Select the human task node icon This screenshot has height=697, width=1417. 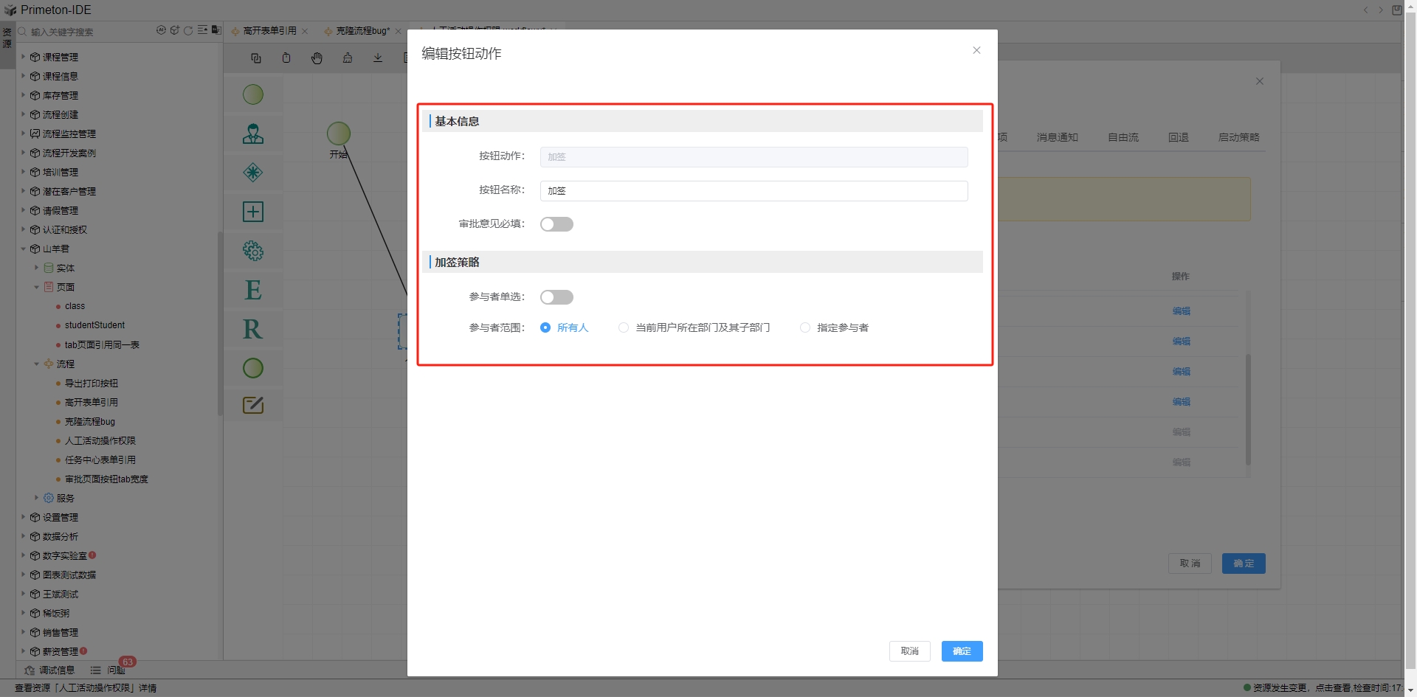pos(253,133)
